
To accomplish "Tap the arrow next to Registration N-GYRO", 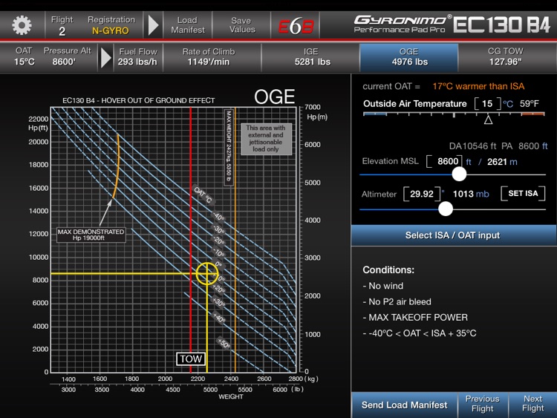I will (x=153, y=25).
